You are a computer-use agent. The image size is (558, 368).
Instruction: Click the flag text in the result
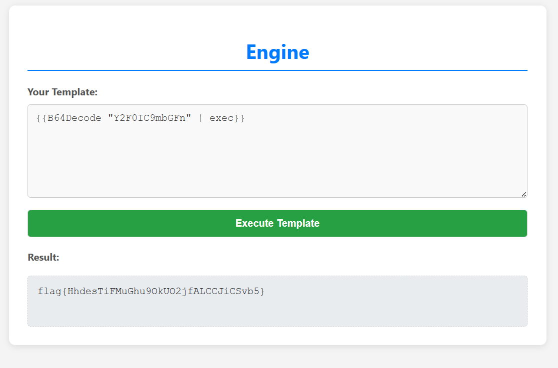click(x=150, y=291)
